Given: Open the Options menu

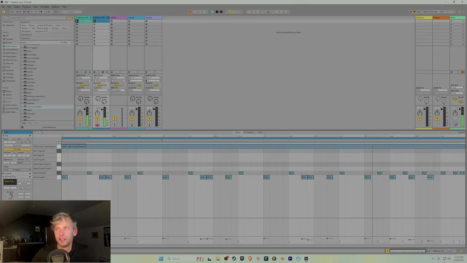Looking at the screenshot, I should [55, 7].
